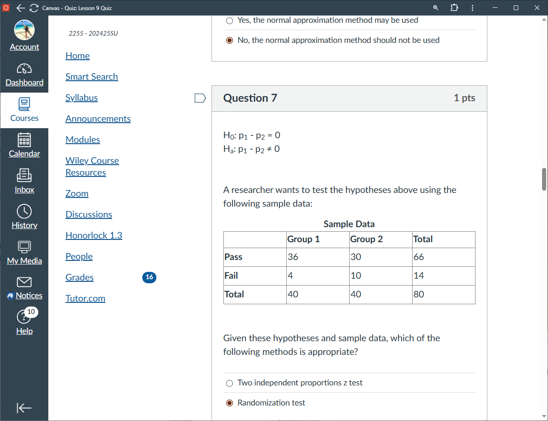Open the Account profile picture
This screenshot has height=421, width=548.
[x=24, y=30]
